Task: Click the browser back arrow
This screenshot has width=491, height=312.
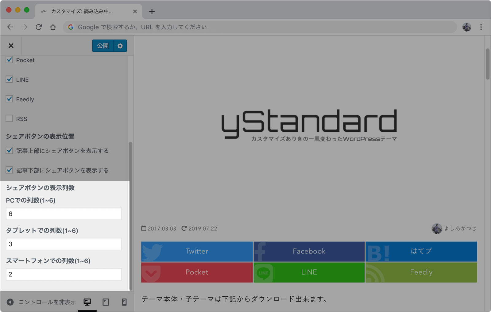Action: tap(10, 27)
